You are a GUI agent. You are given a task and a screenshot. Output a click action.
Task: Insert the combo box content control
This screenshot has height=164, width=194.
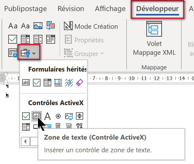click(25, 39)
